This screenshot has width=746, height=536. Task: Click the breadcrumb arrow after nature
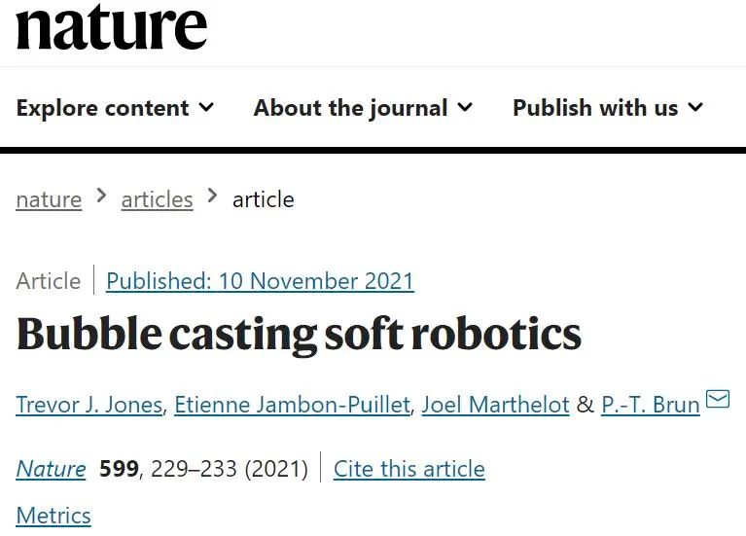(101, 196)
